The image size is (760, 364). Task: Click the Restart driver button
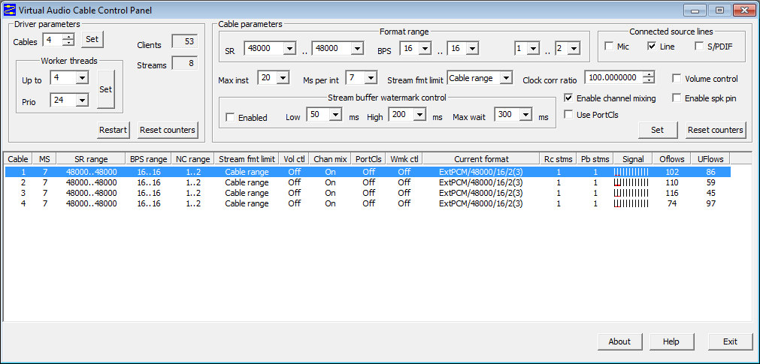tap(113, 130)
